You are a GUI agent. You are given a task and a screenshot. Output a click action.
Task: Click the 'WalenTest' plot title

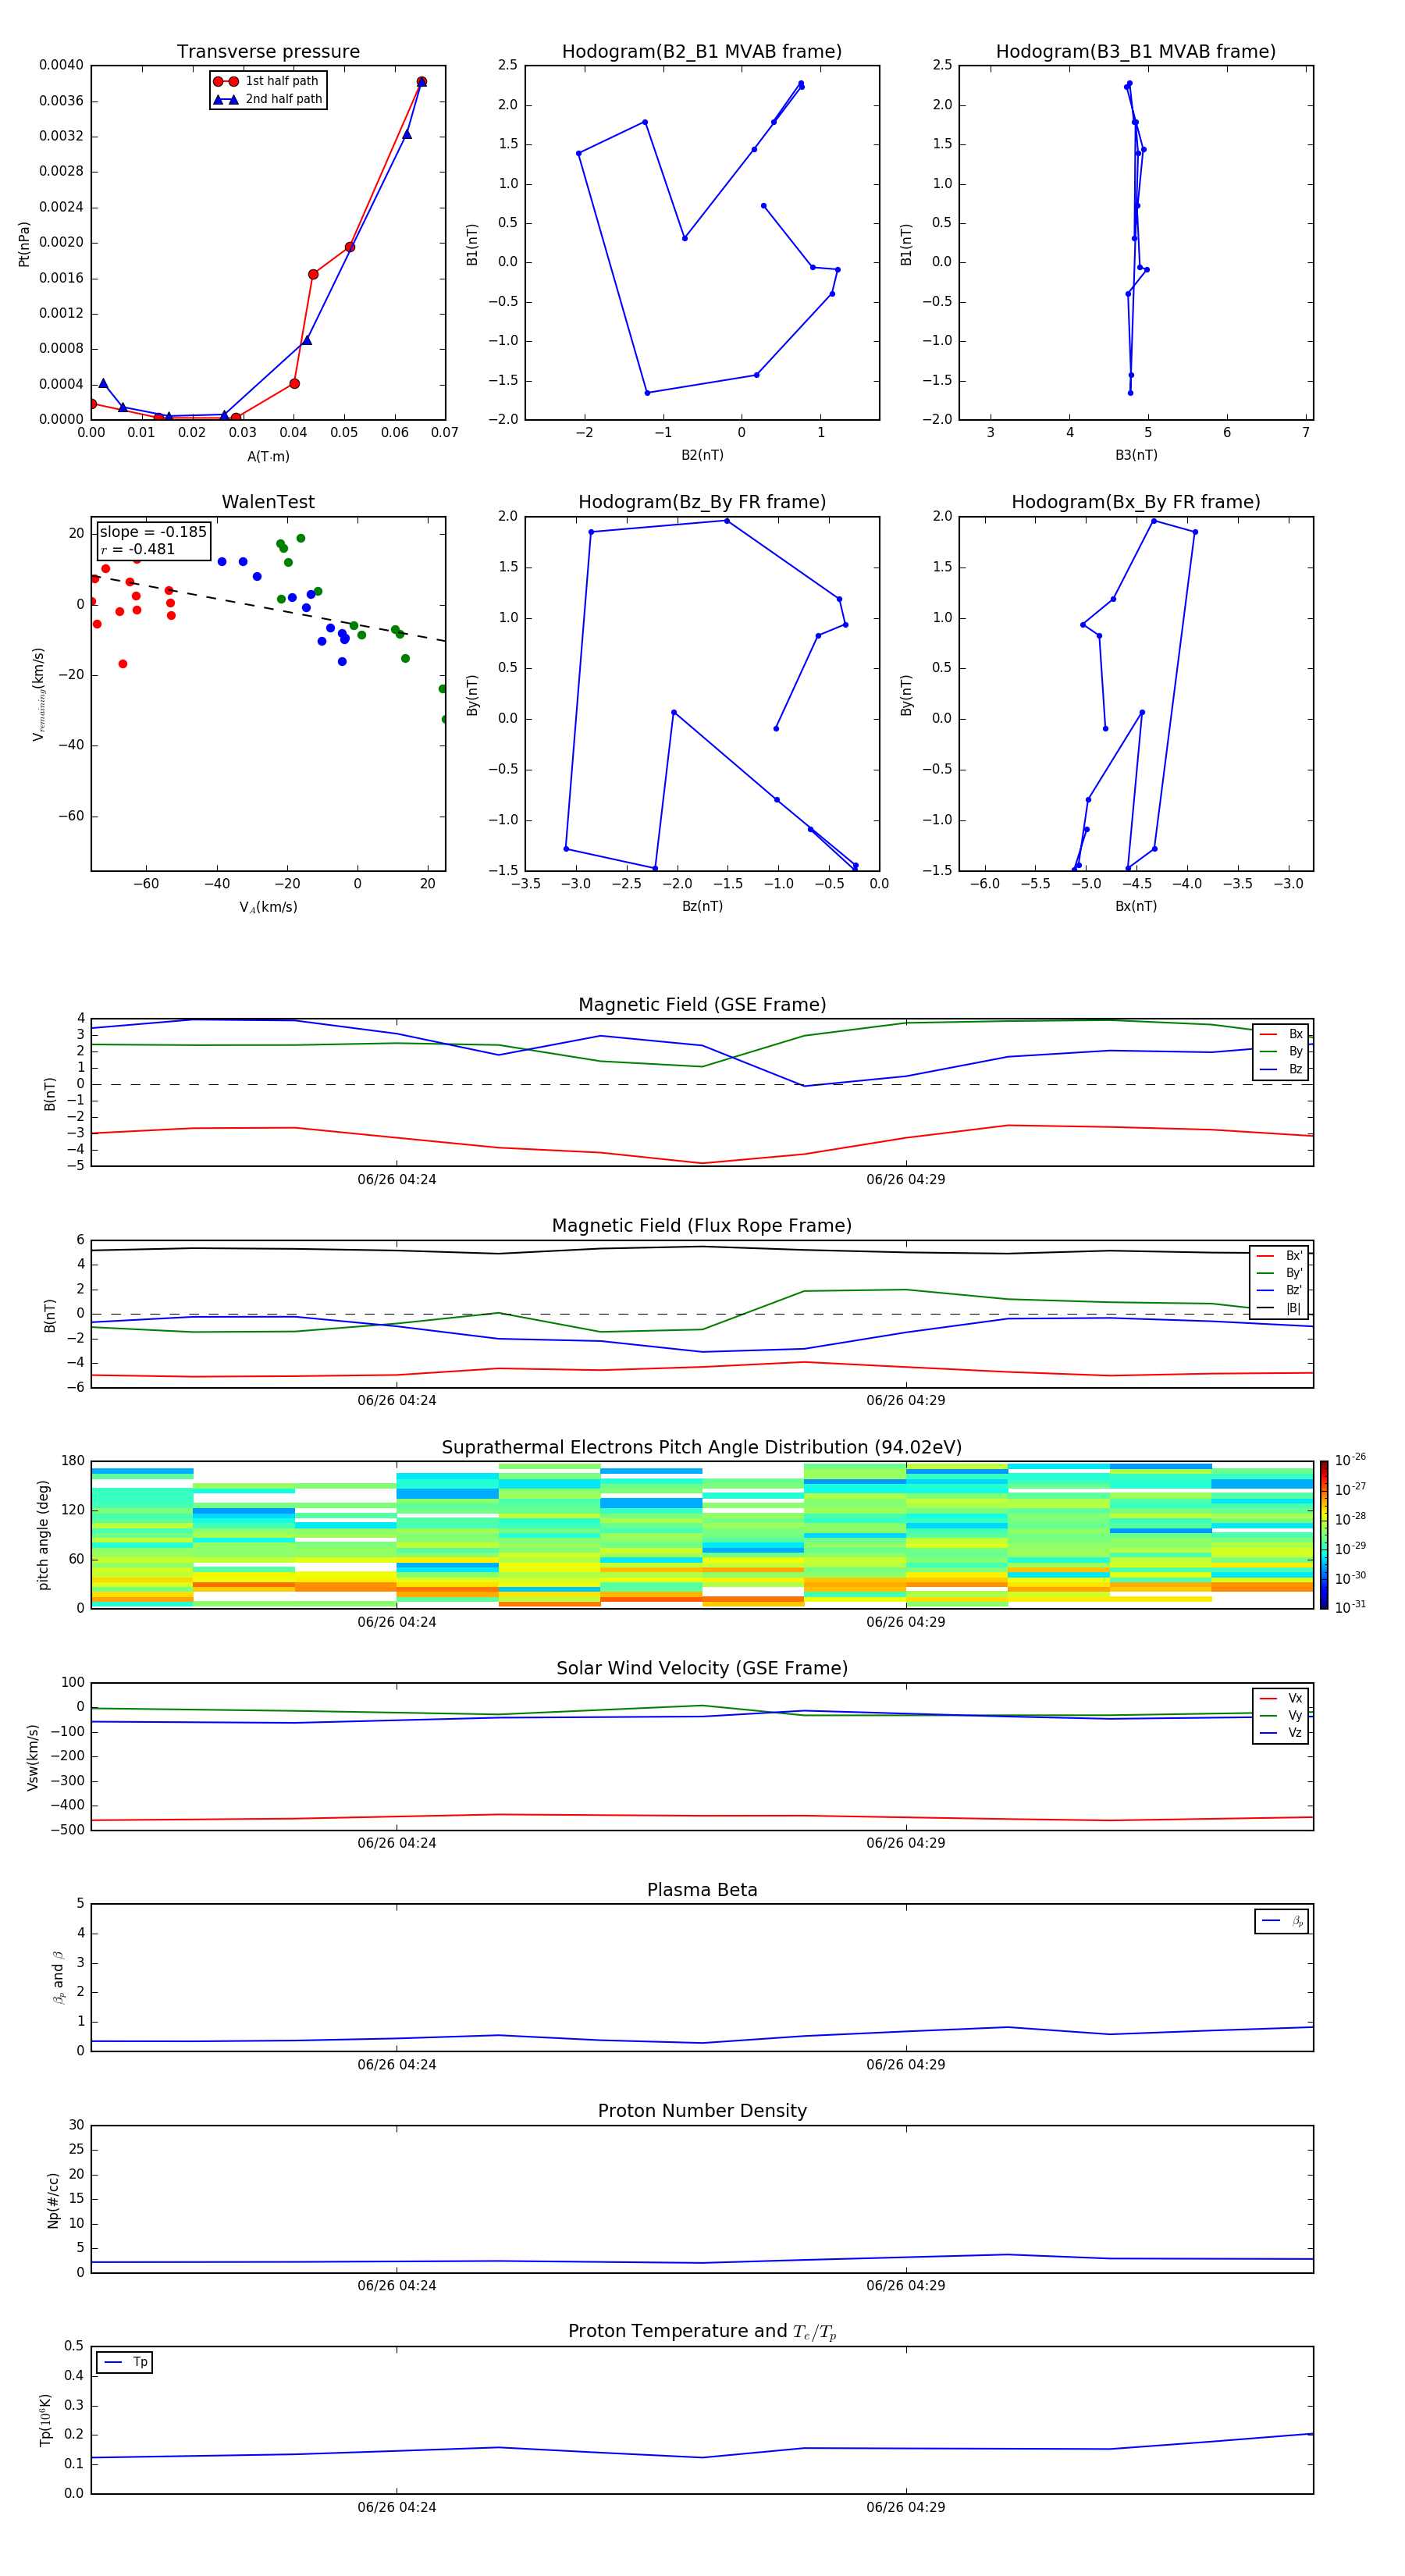click(x=268, y=502)
